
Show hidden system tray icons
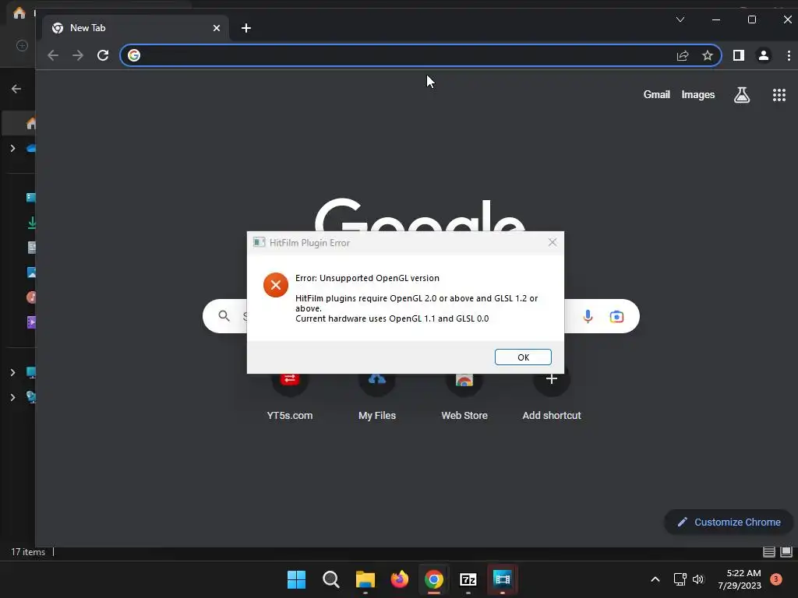(655, 579)
